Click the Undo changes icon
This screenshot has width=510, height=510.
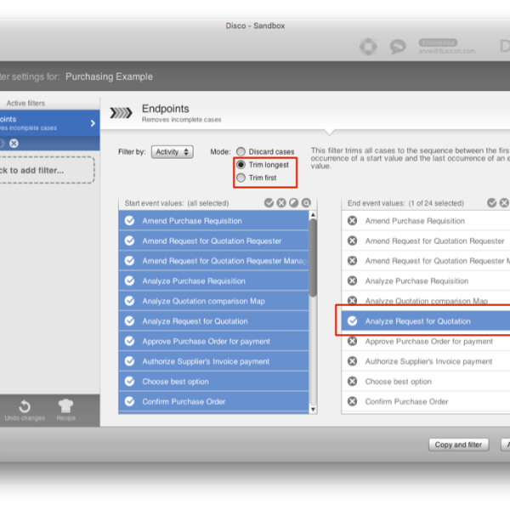(x=24, y=407)
